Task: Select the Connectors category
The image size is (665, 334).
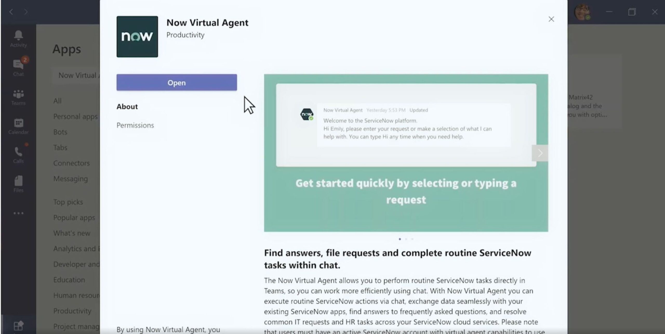Action: [71, 163]
